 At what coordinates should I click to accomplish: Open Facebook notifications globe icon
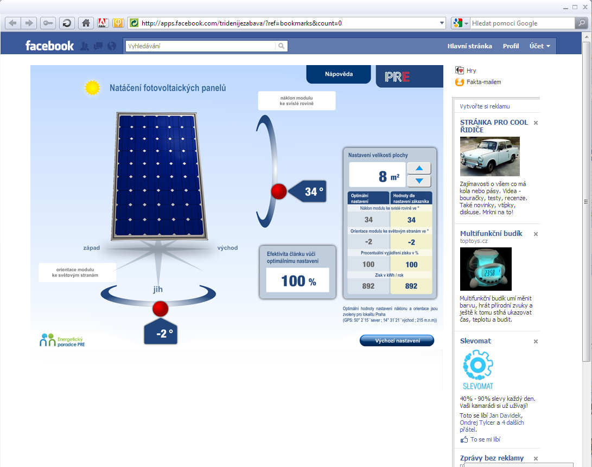click(112, 46)
